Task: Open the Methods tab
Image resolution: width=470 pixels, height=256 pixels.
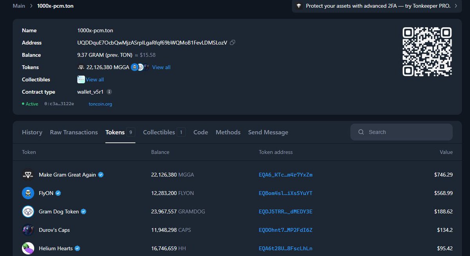Action: [228, 132]
